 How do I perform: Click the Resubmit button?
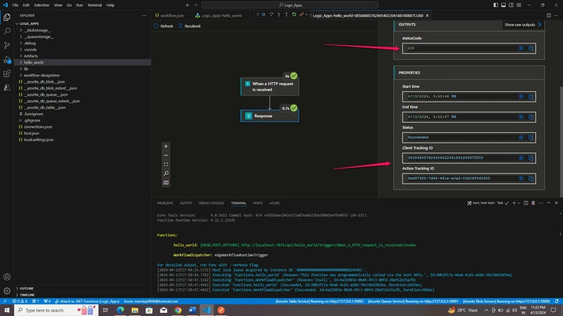[x=189, y=26]
